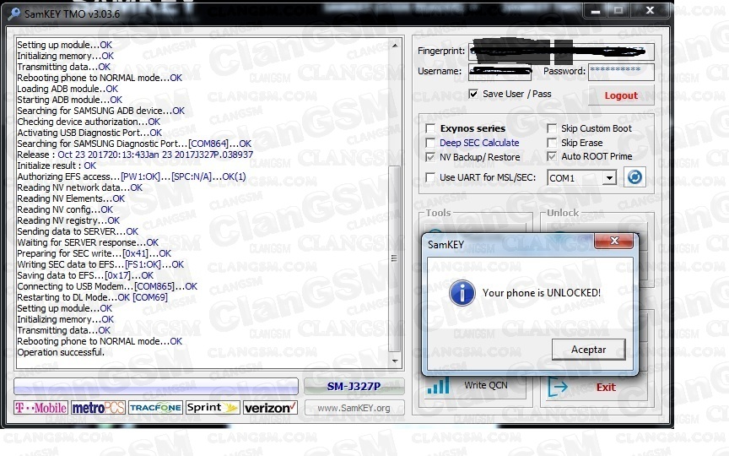
Task: Click 'Connecting to USB Modem' log line
Action: pyautogui.click(x=107, y=286)
